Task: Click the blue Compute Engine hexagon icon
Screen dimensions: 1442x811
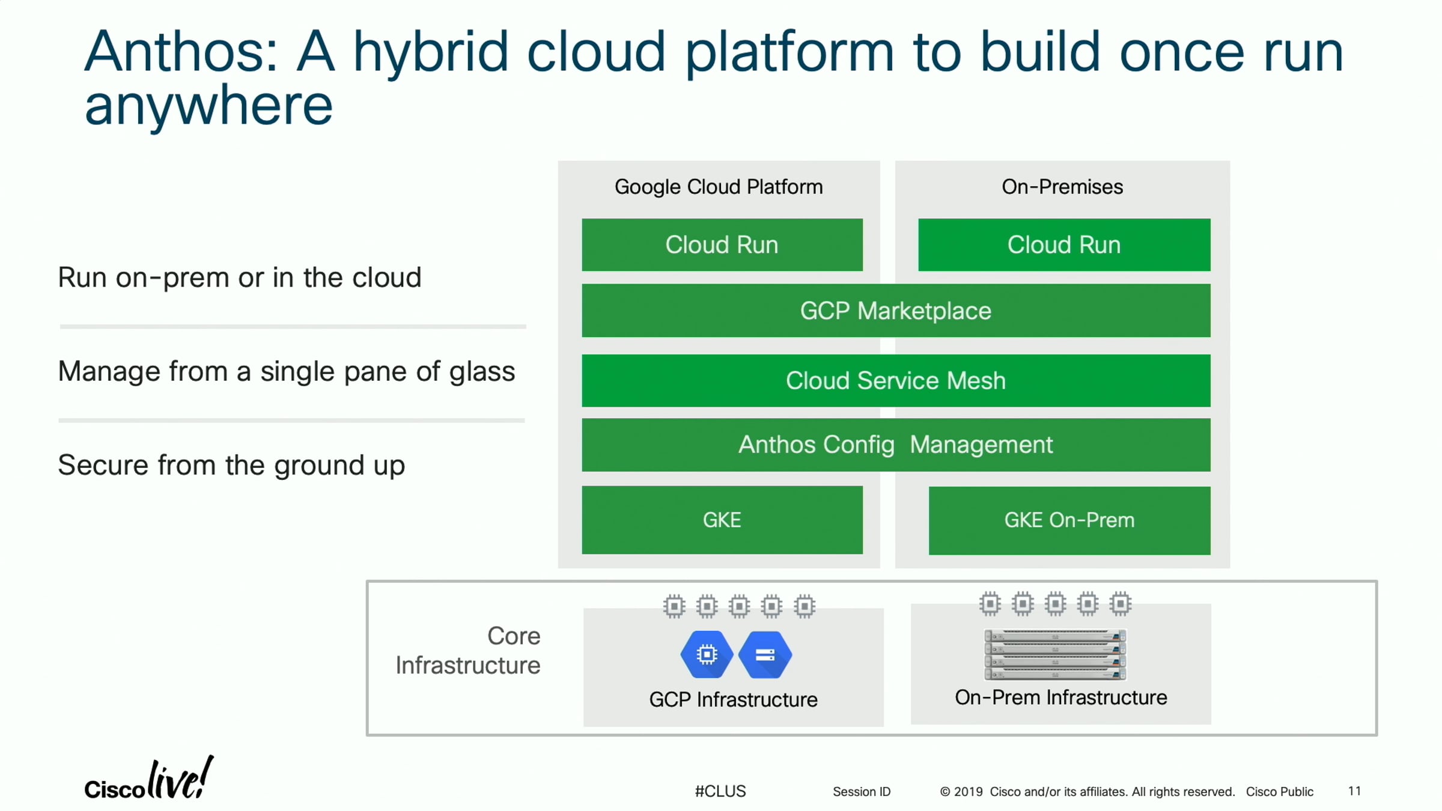Action: (x=707, y=654)
